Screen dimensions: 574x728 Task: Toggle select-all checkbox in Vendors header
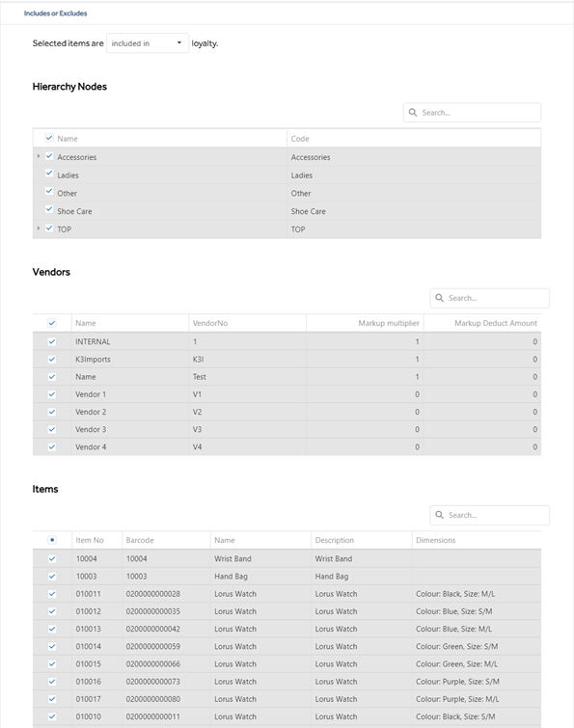52,323
